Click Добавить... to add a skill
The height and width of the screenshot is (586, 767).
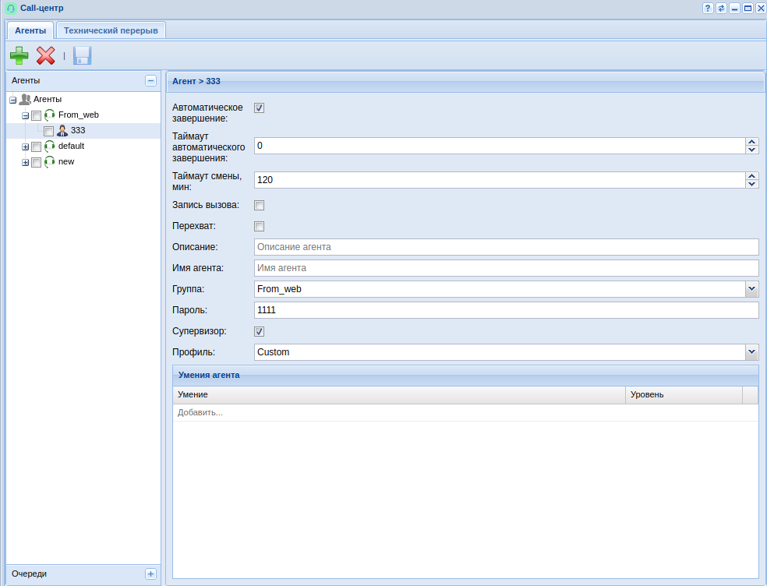pyautogui.click(x=200, y=413)
